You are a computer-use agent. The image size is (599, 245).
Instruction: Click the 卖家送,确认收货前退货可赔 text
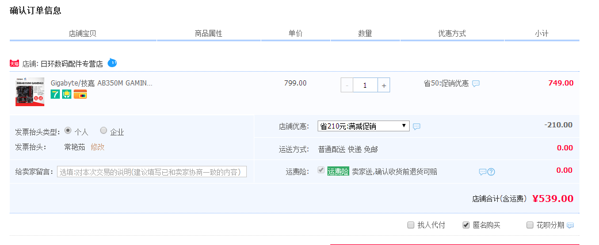394,172
